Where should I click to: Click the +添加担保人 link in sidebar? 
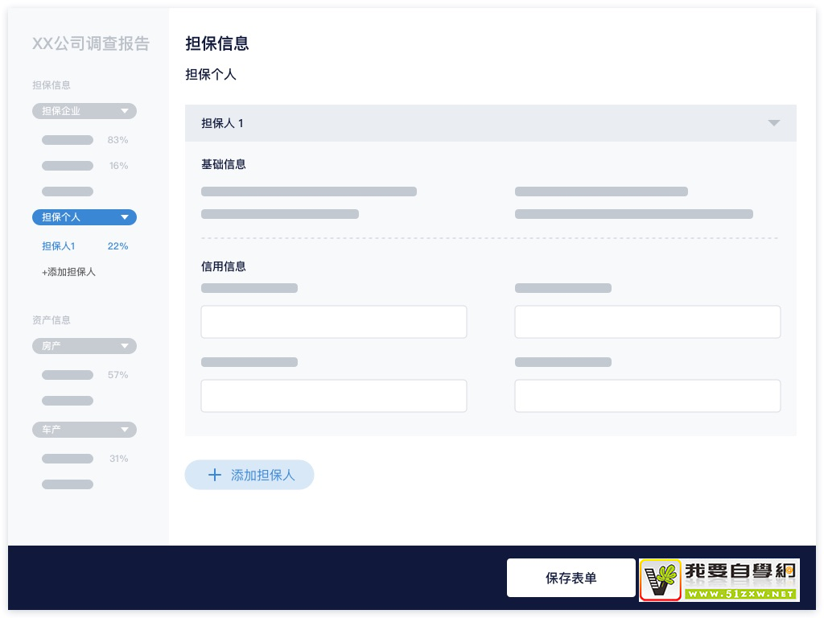[x=68, y=272]
